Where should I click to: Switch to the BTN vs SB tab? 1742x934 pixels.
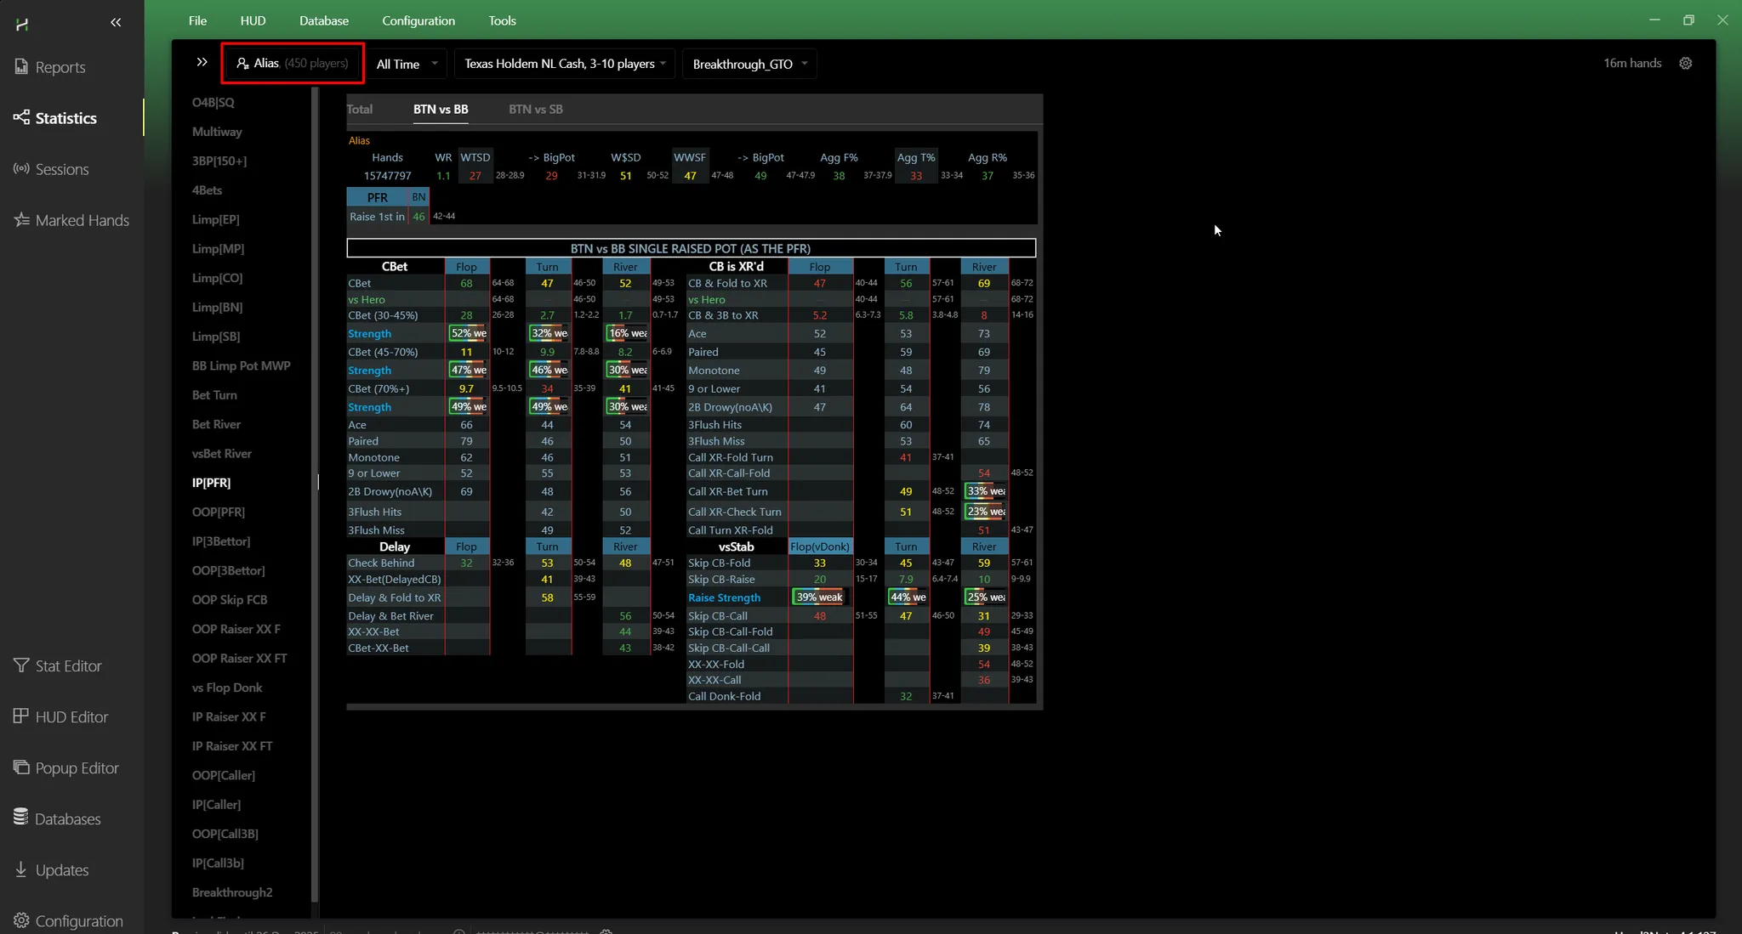click(535, 109)
